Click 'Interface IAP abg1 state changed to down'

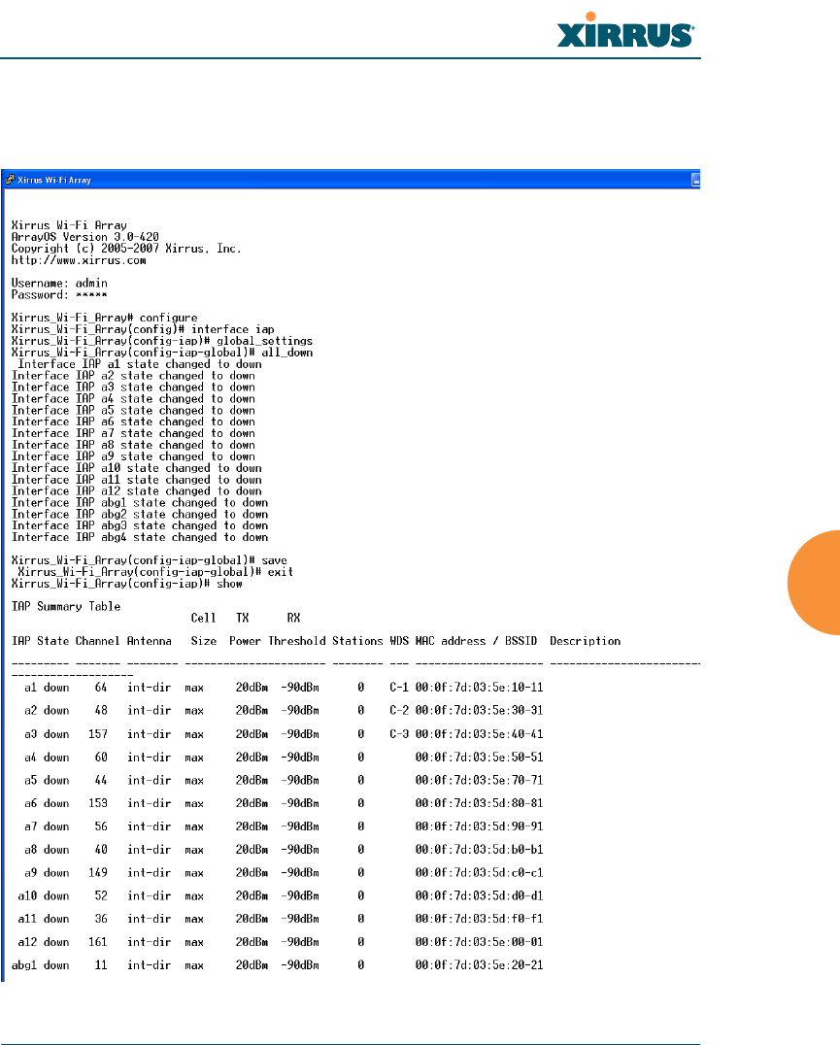140,502
